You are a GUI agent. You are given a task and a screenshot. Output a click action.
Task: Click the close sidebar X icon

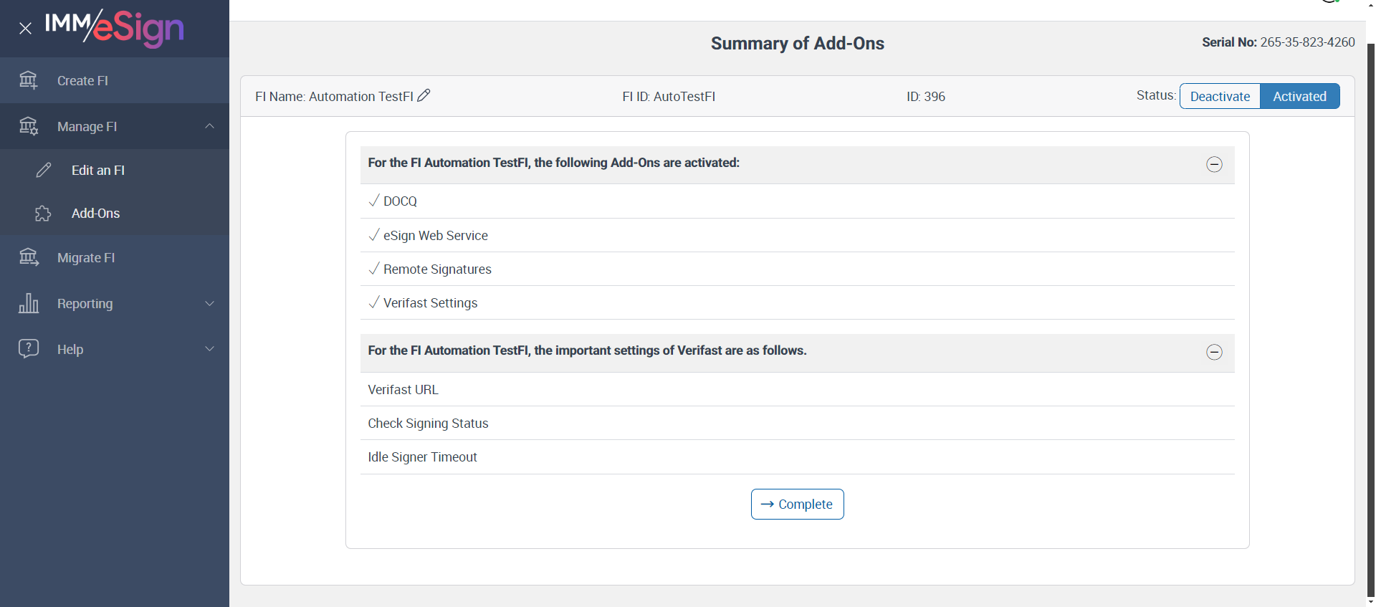(25, 29)
